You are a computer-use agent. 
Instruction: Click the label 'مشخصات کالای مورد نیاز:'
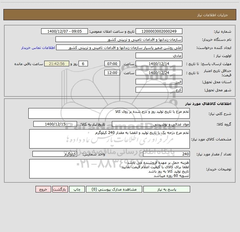211,139
